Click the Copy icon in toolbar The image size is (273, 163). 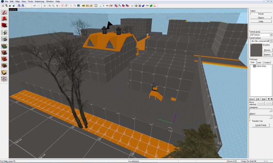[x=75, y=5]
